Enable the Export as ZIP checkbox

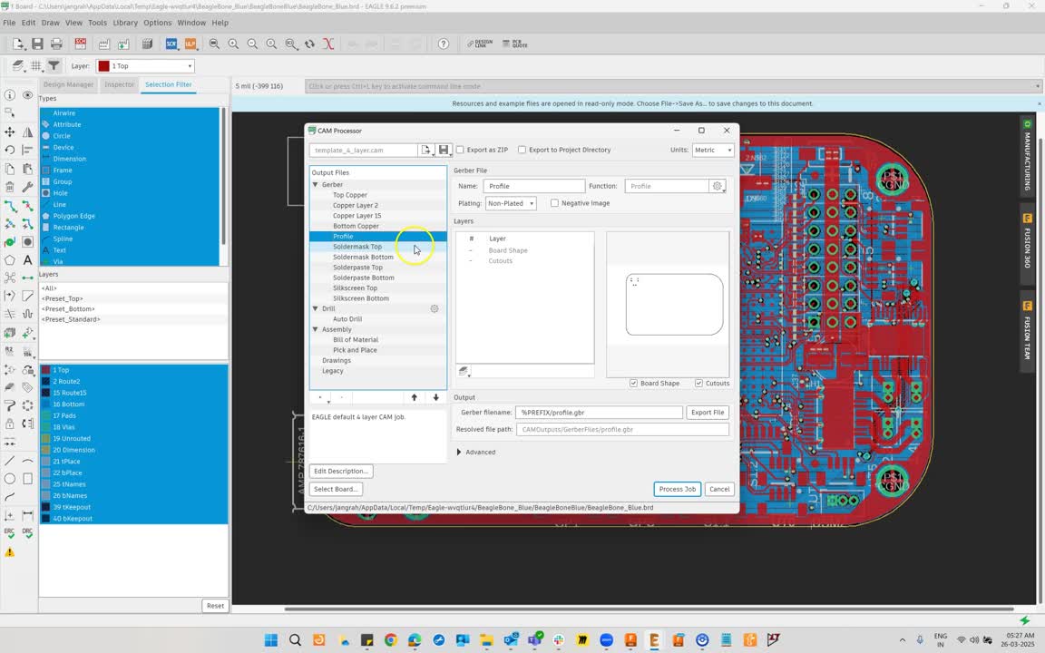pyautogui.click(x=460, y=150)
